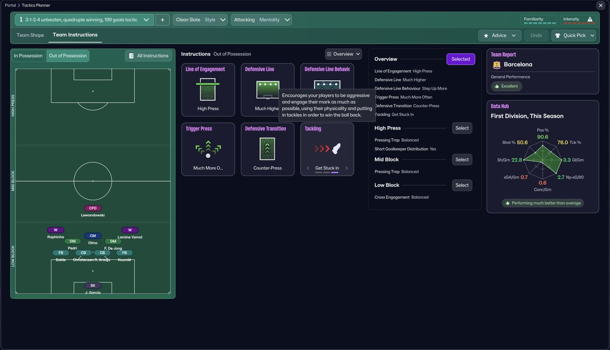Viewport: 610px width, 350px height.
Task: Select Pedri's DM role badge
Action: [x=72, y=241]
